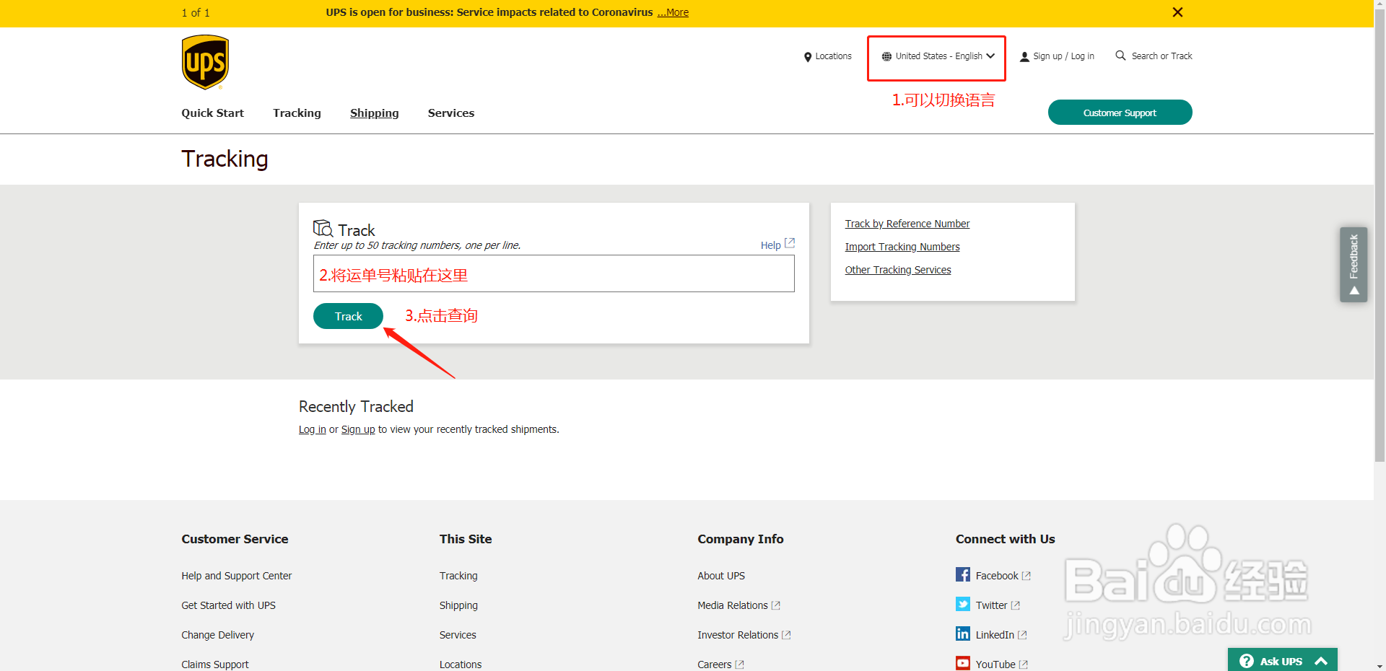This screenshot has height=671, width=1386.
Task: Open the Ask UPS chat button
Action: click(1282, 660)
